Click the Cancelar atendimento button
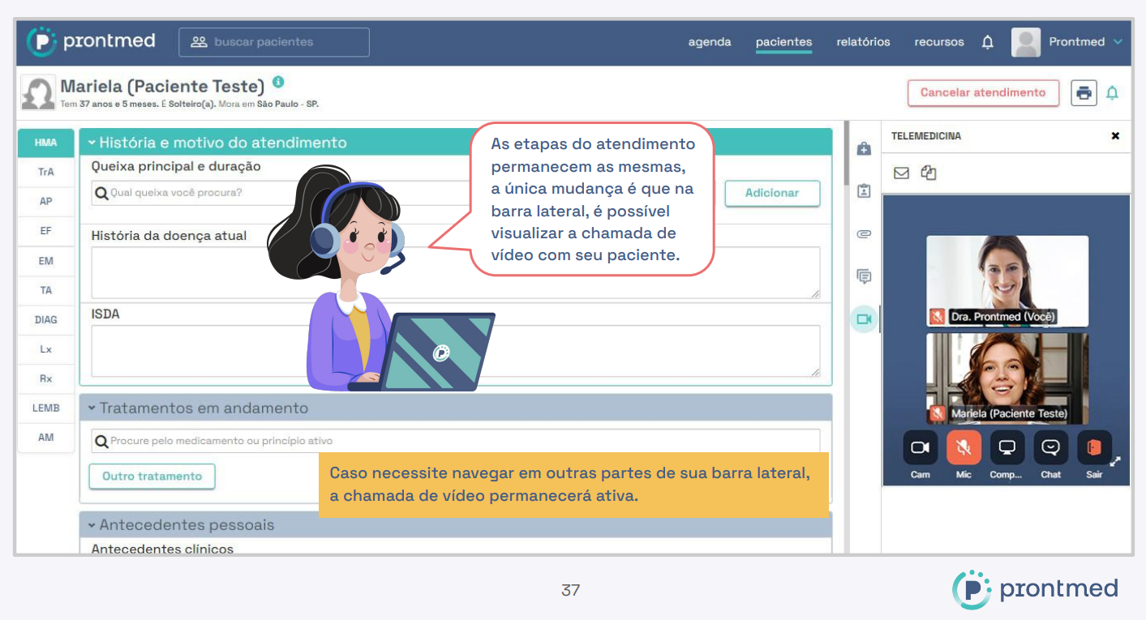Viewport: 1146px width, 620px height. (982, 92)
